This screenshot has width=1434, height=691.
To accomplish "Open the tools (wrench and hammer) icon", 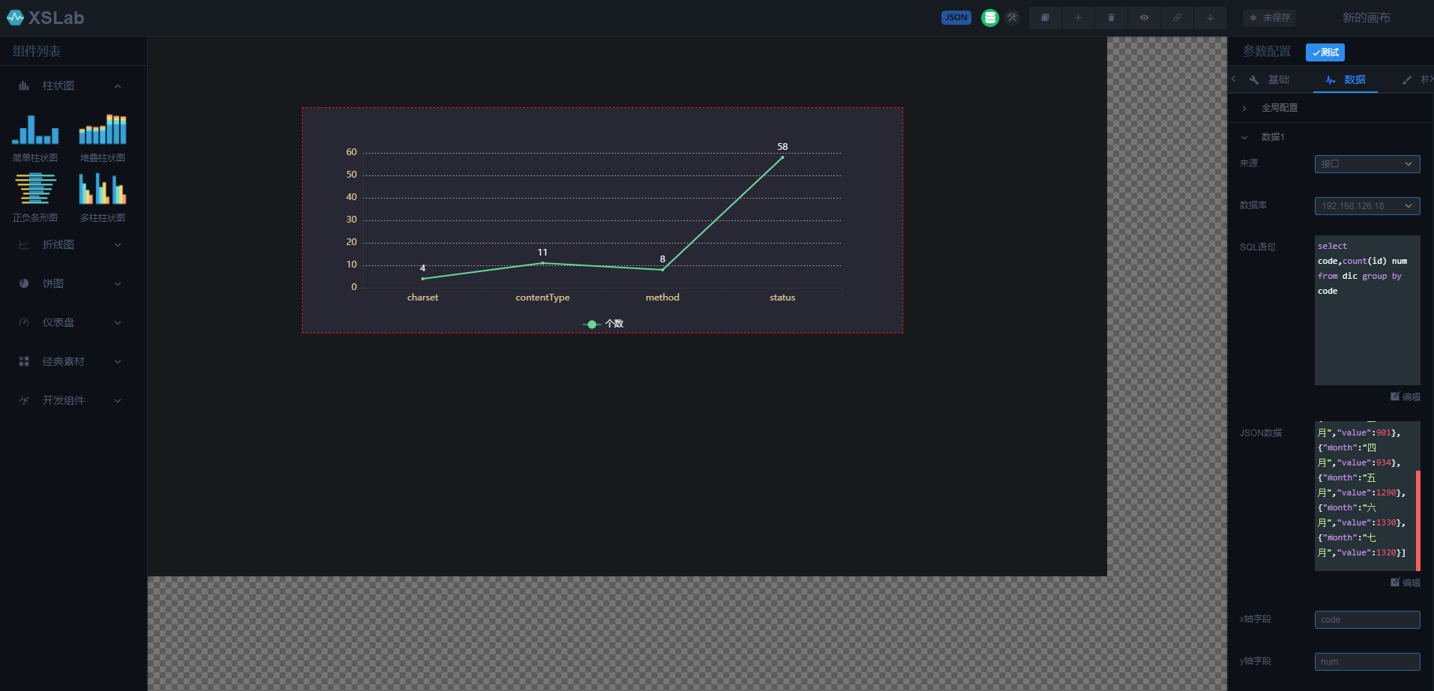I will point(1012,18).
